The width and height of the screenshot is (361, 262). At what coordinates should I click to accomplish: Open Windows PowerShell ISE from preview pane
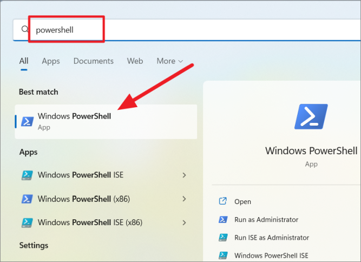tap(271, 256)
